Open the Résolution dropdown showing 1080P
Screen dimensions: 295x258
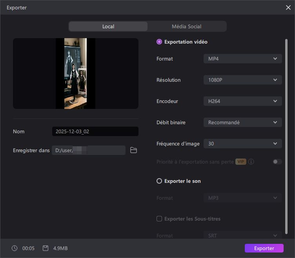(x=242, y=80)
